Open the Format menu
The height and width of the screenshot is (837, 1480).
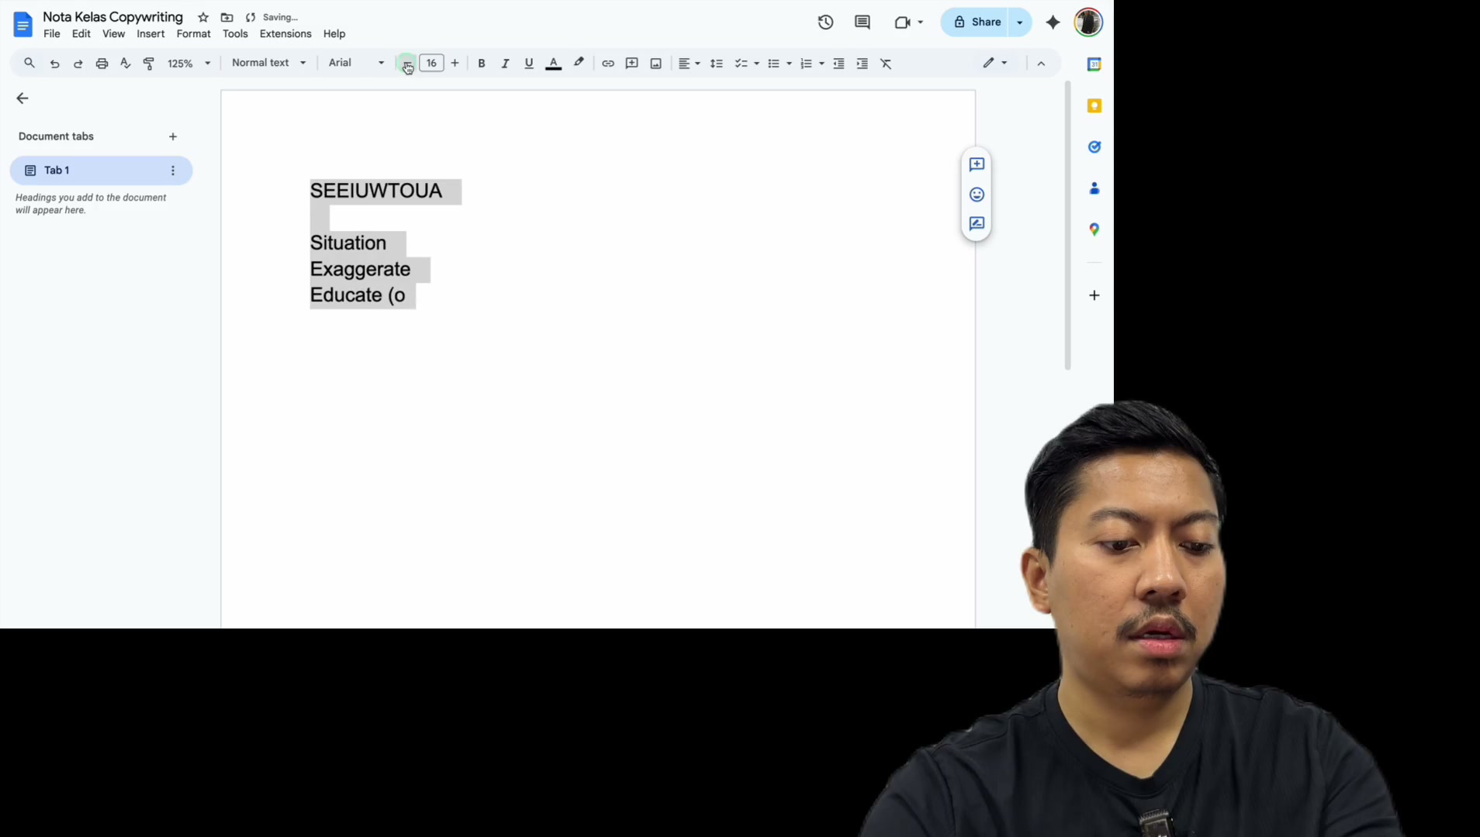[x=193, y=33]
